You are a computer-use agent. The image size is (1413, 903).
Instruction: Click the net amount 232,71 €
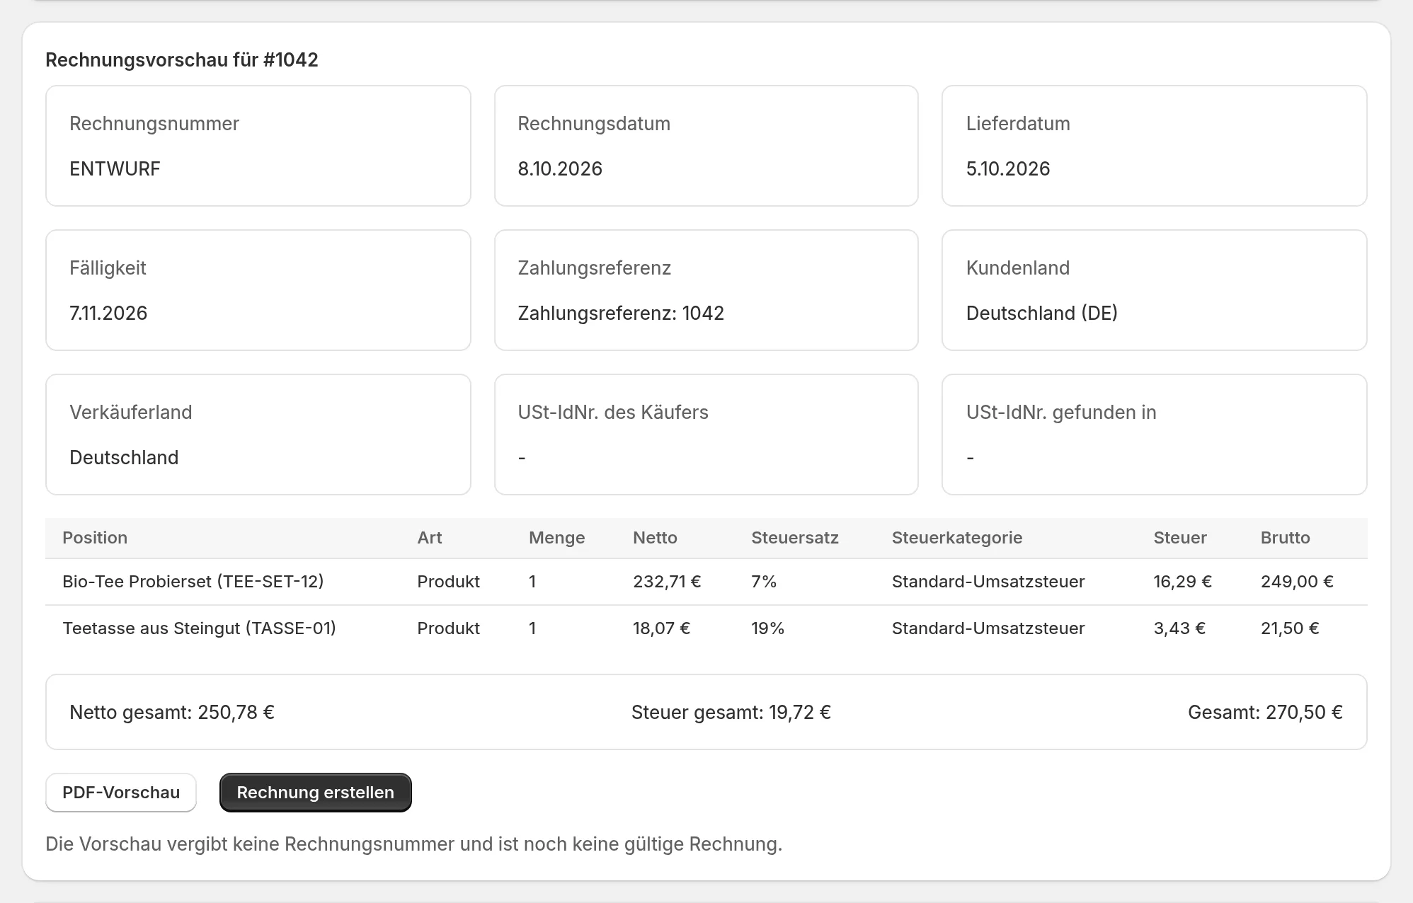[667, 582]
